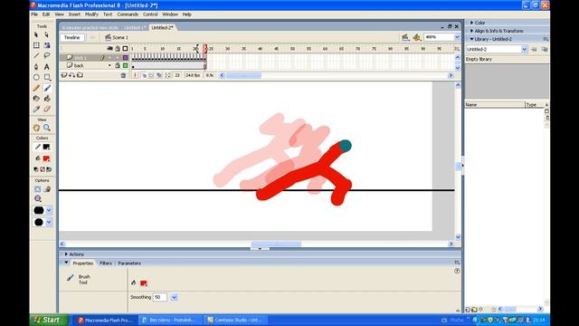
Task: Toggle Show All Layers as Outlines
Action: pyautogui.click(x=125, y=48)
